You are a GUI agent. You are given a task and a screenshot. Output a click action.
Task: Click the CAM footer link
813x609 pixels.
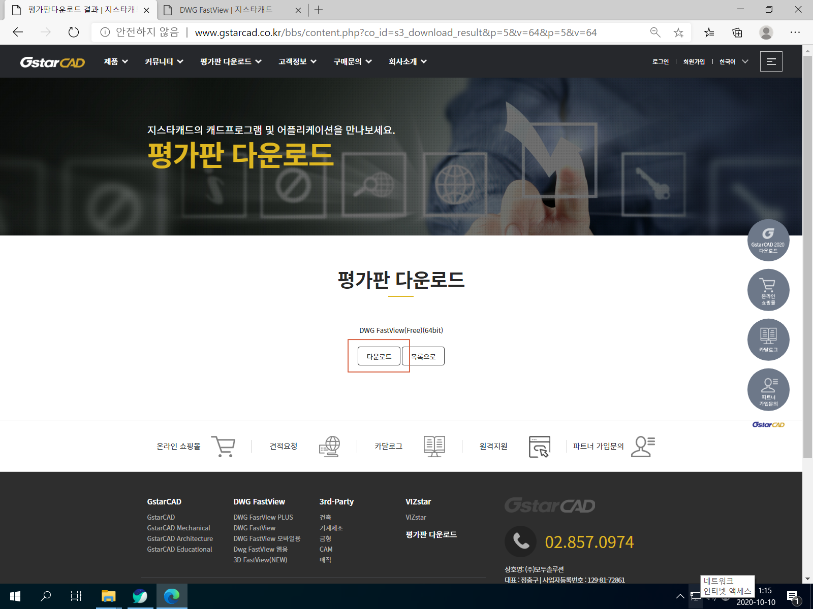pyautogui.click(x=326, y=549)
